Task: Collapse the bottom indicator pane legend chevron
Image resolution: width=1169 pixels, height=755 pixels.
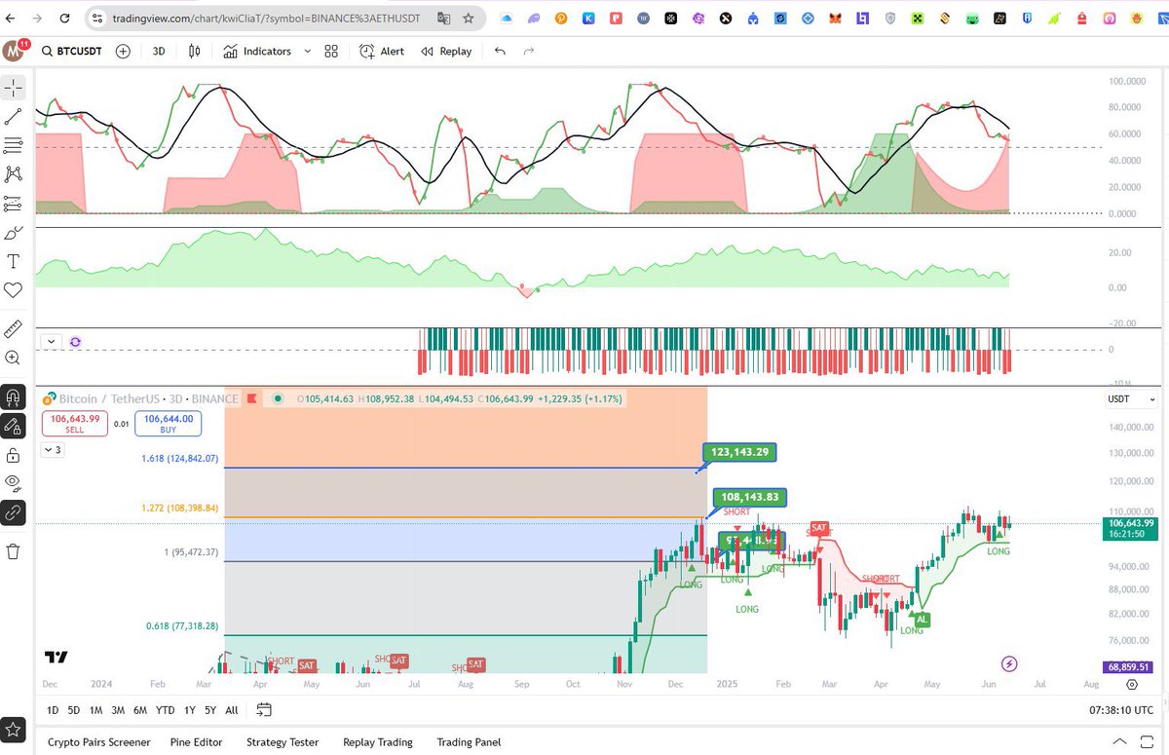Action: [x=51, y=342]
